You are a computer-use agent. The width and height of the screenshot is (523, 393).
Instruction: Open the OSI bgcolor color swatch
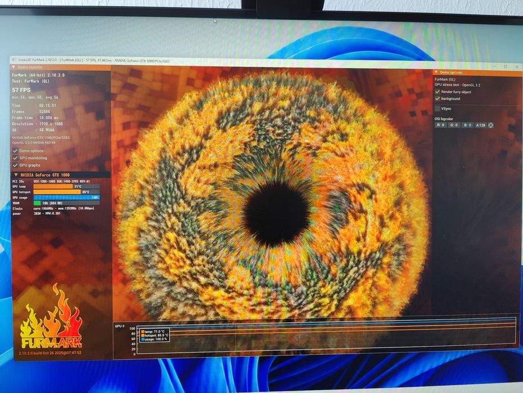[491, 125]
